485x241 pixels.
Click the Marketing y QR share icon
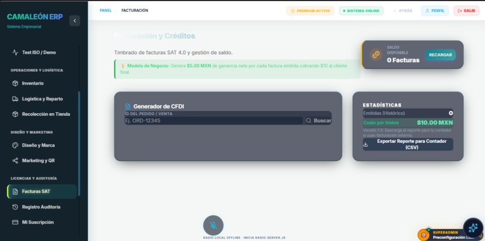click(x=15, y=160)
